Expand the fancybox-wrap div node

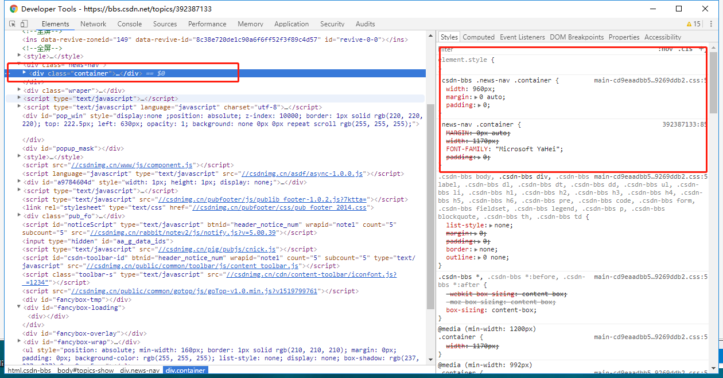20,342
